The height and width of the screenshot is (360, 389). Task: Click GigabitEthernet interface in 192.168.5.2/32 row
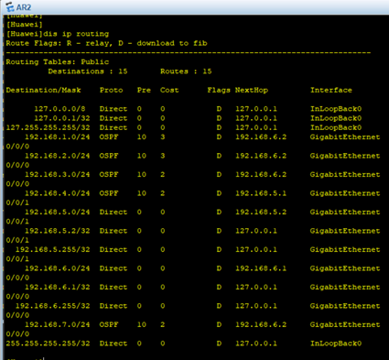[345, 231]
